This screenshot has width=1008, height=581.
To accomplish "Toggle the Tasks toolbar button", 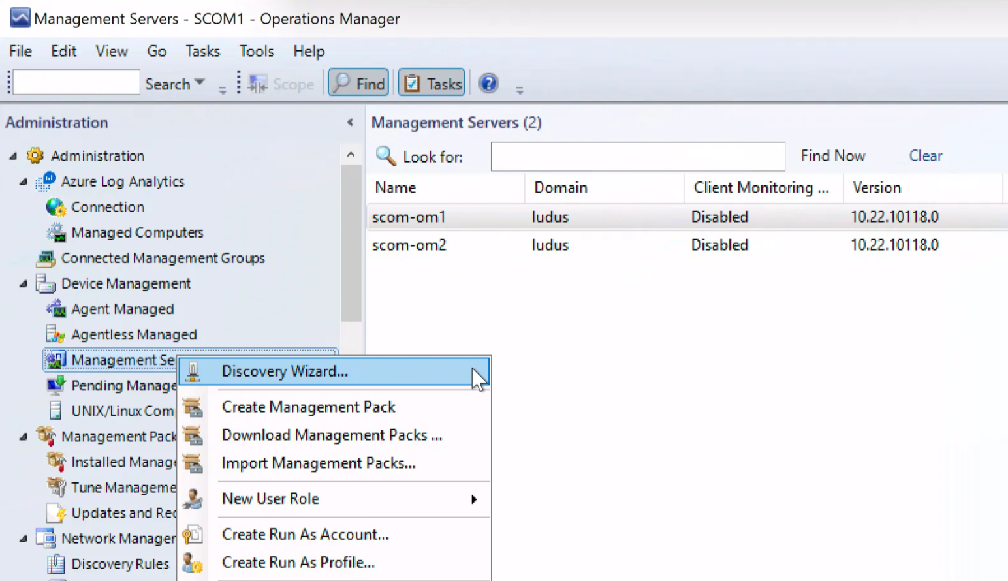I will click(432, 84).
